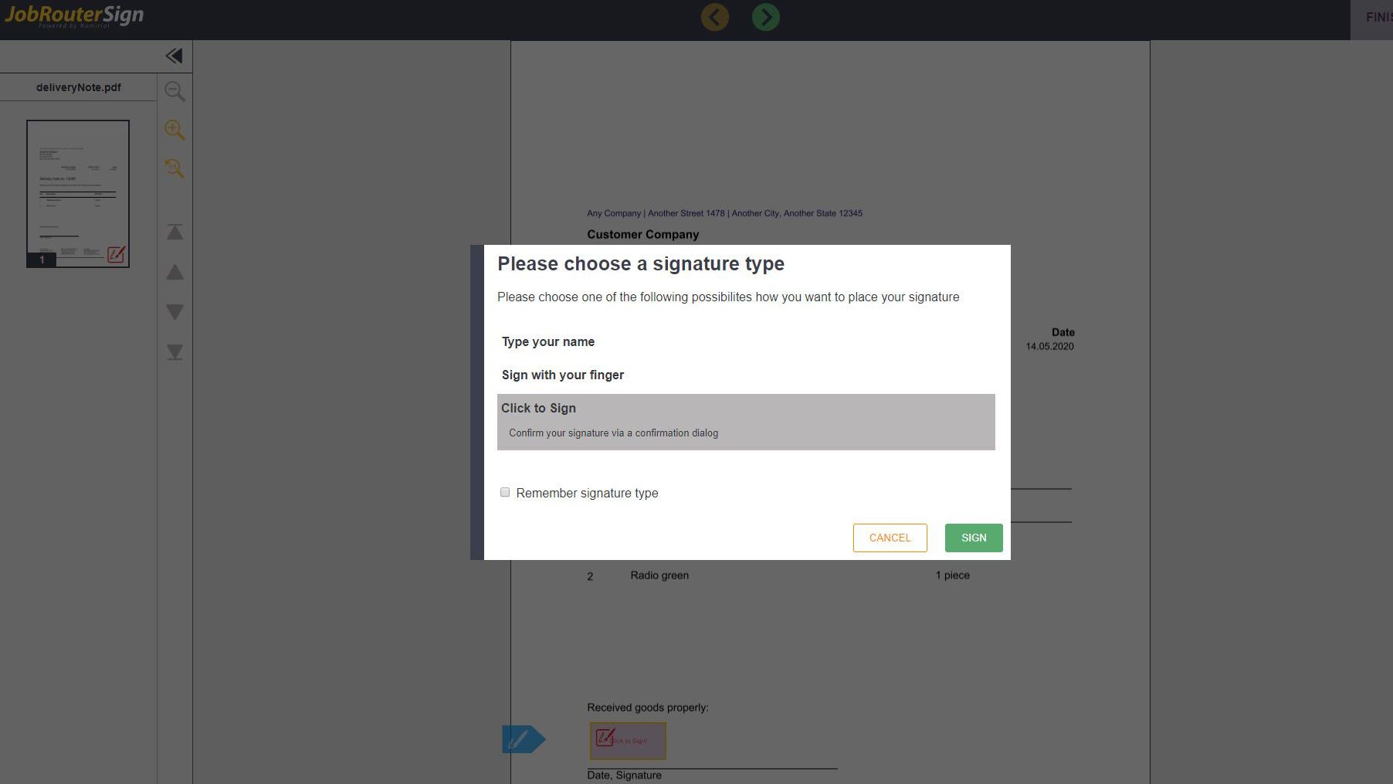Click the green SIGN button
The width and height of the screenshot is (1393, 784).
coord(974,538)
